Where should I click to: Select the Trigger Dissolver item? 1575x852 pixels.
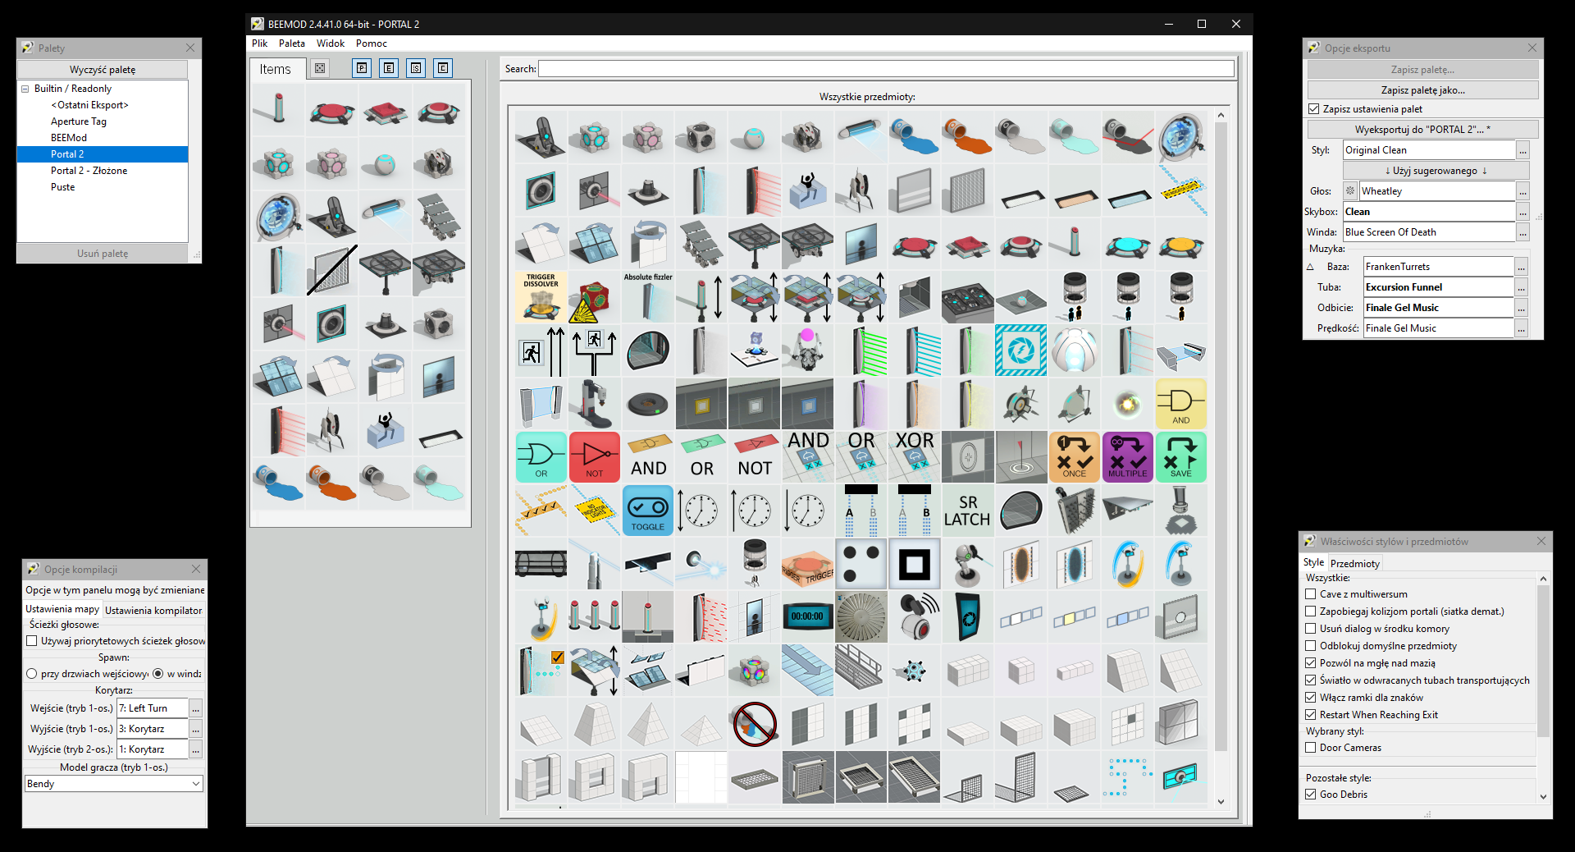(541, 297)
